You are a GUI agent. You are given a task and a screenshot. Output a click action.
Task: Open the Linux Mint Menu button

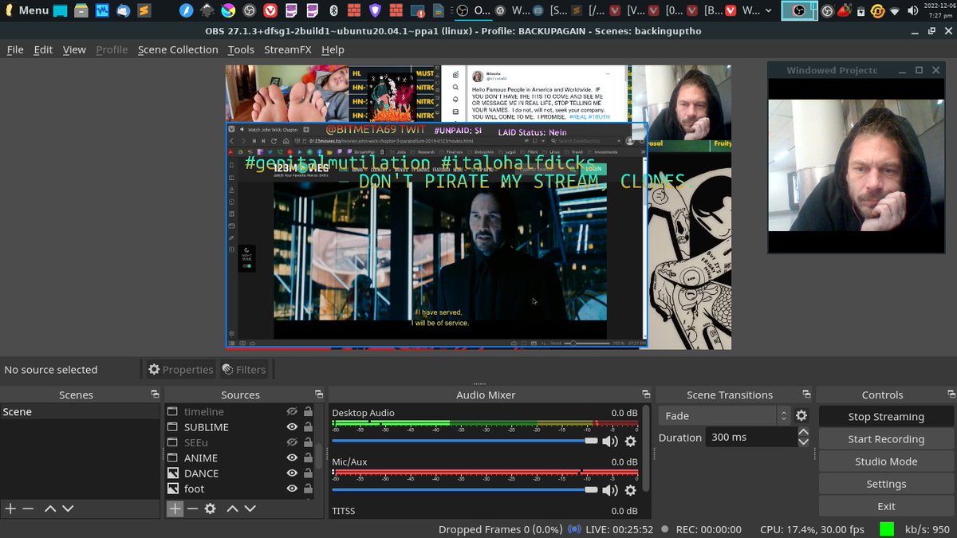pyautogui.click(x=26, y=10)
